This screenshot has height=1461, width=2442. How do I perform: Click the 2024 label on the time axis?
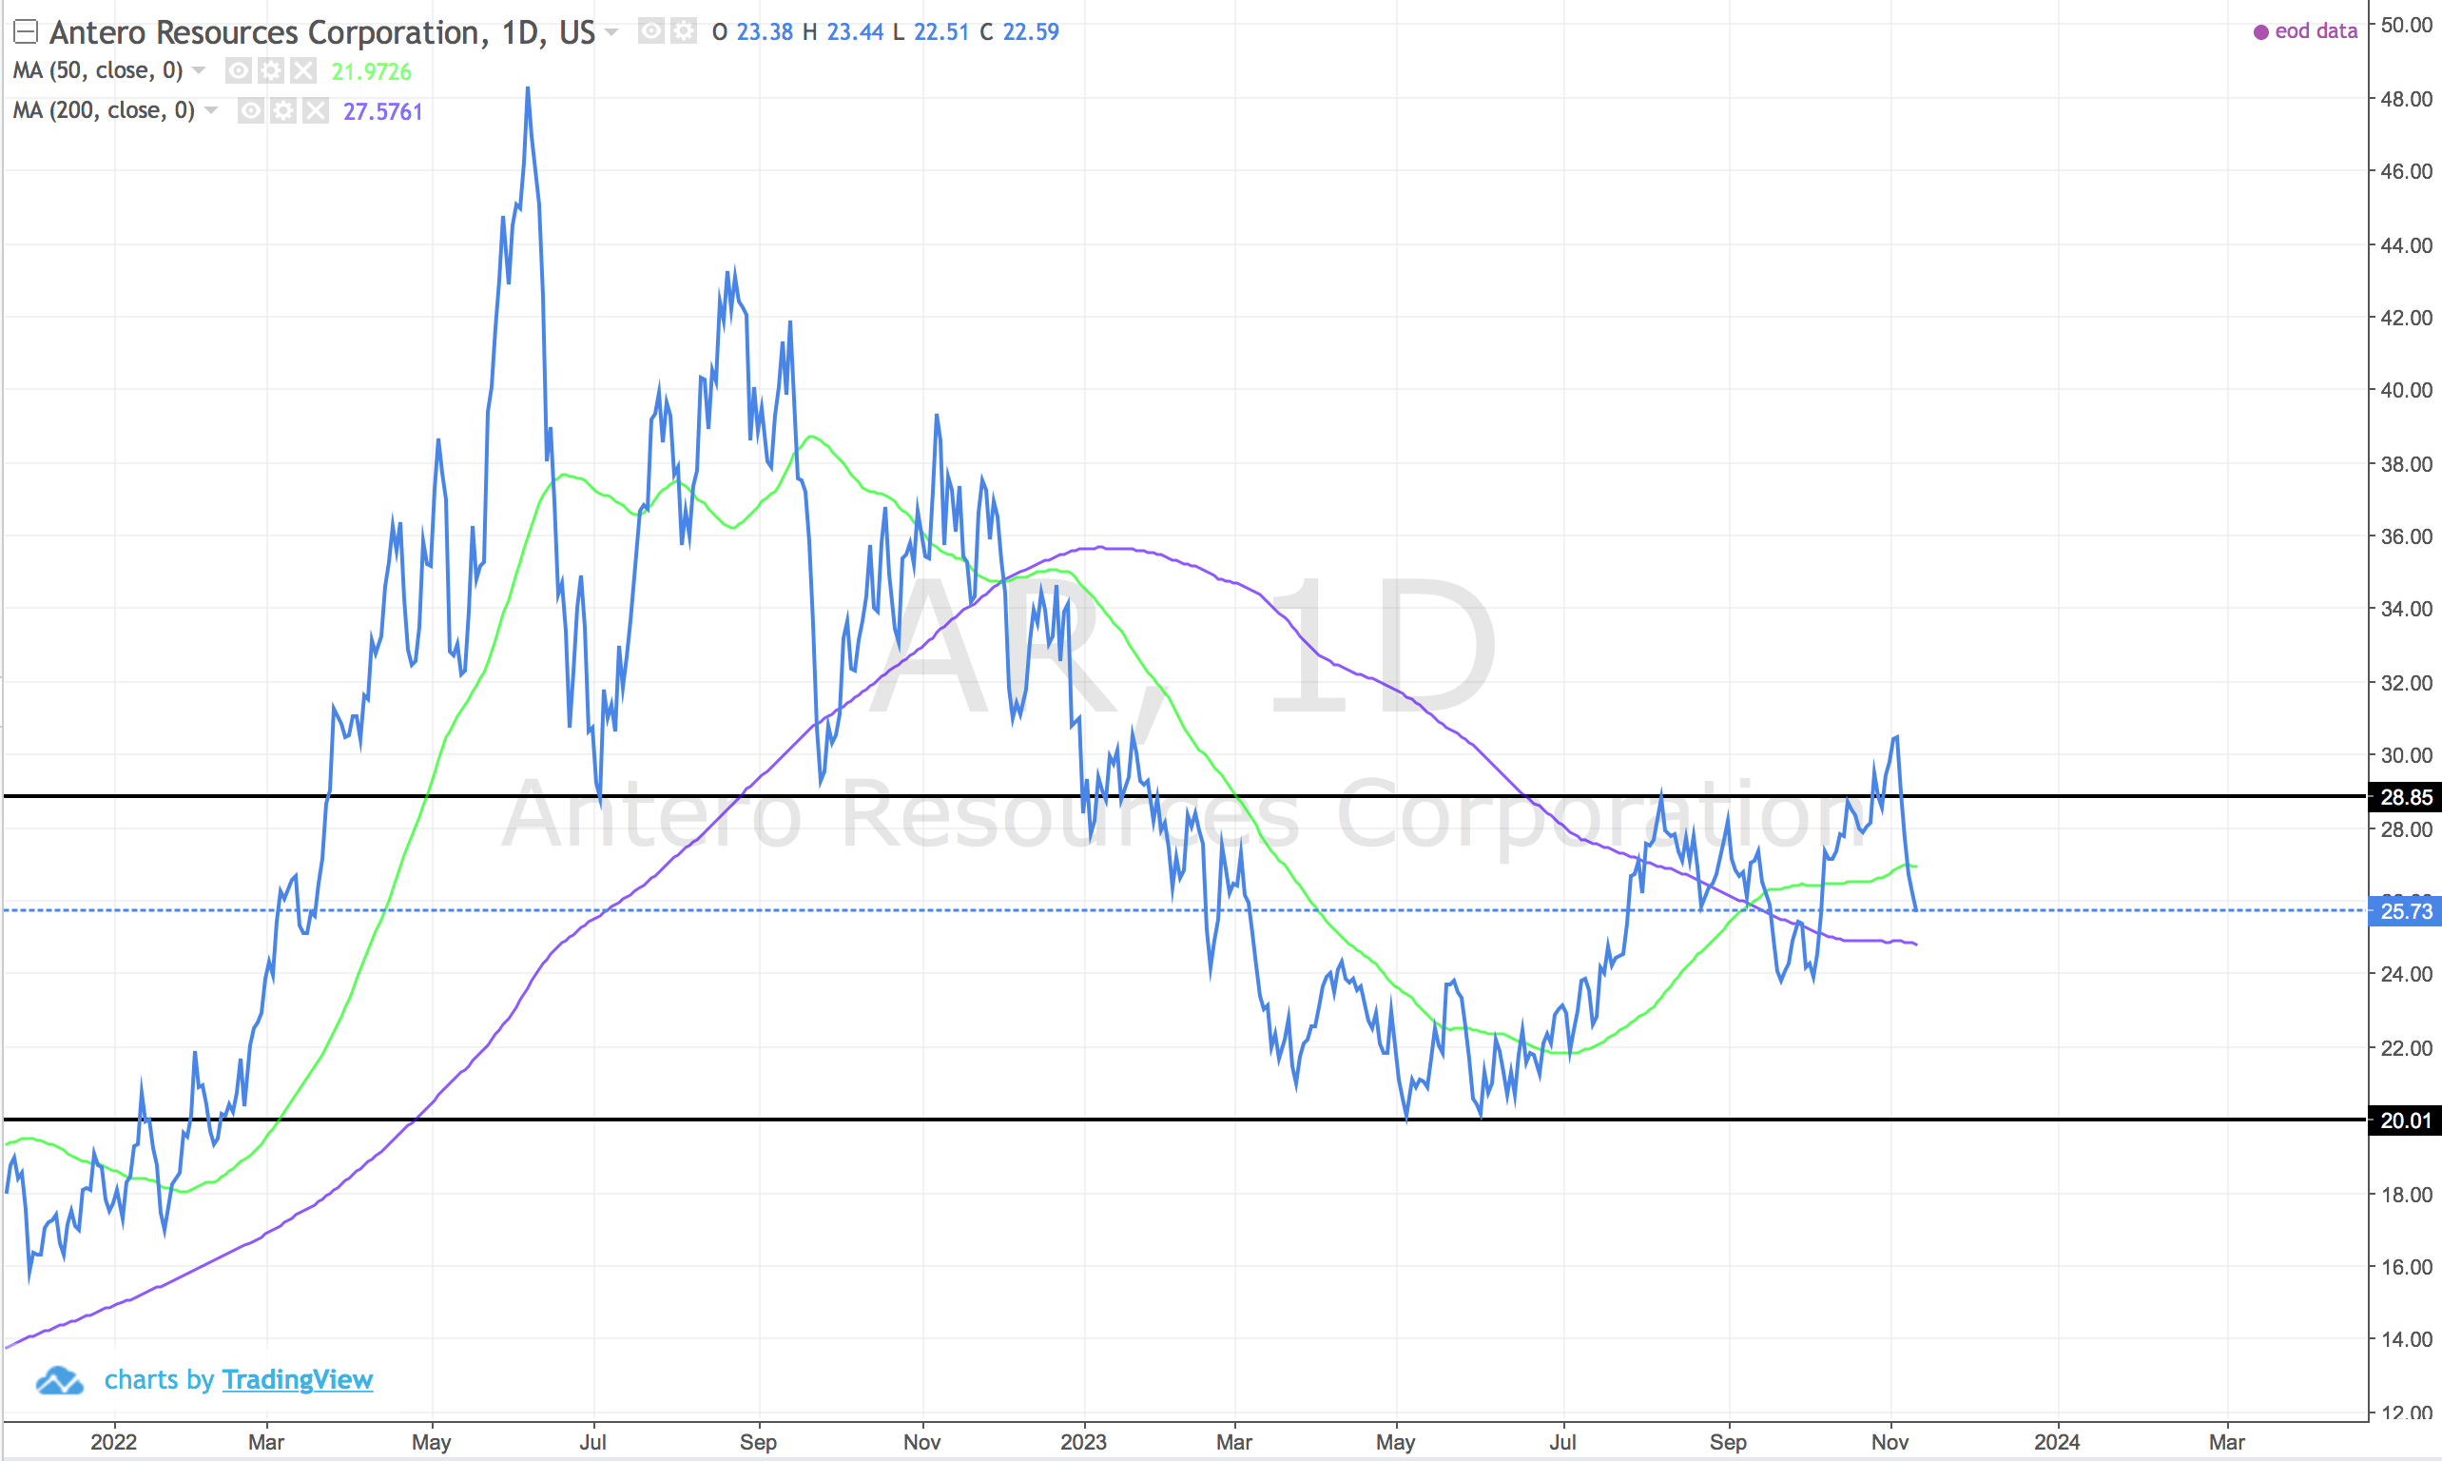pyautogui.click(x=2057, y=1442)
